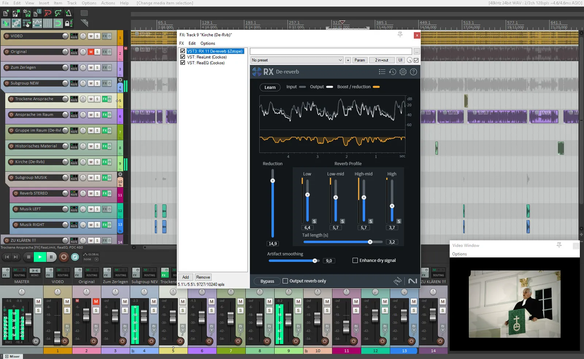Open the File menu

[5, 3]
